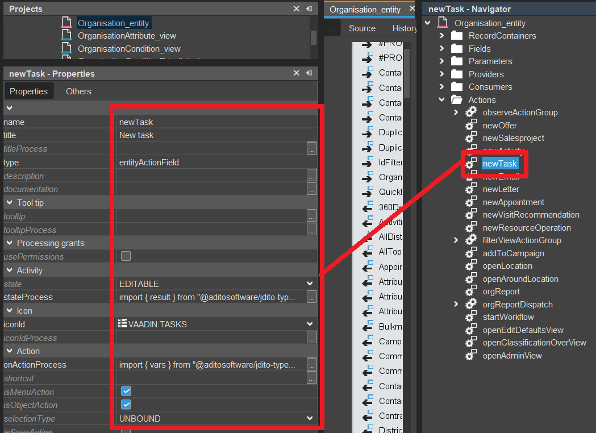Screen dimensions: 596x433
Task: Click the orgReport action icon
Action: click(471, 292)
